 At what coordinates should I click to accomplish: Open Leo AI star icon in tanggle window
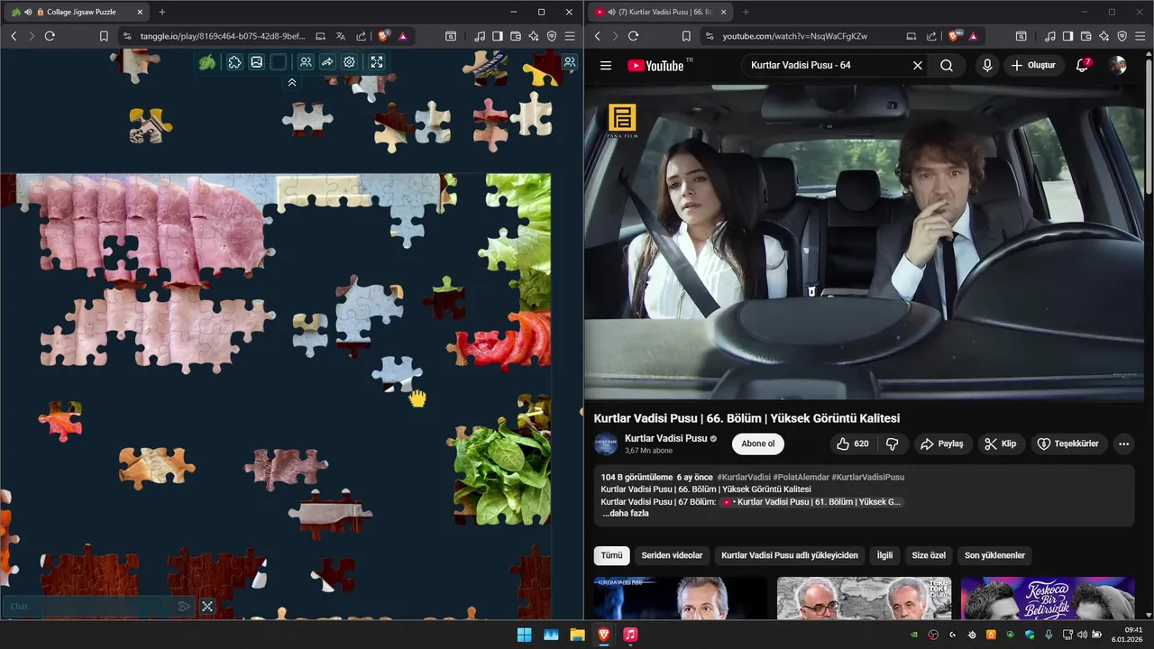(534, 36)
